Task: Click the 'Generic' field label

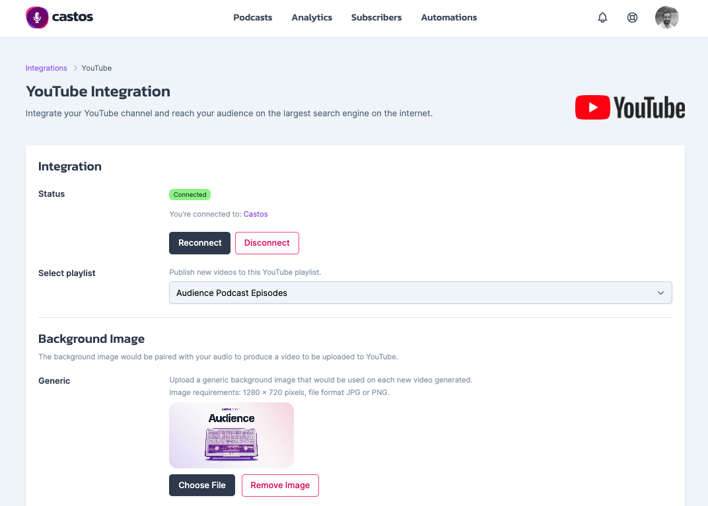Action: tap(54, 381)
